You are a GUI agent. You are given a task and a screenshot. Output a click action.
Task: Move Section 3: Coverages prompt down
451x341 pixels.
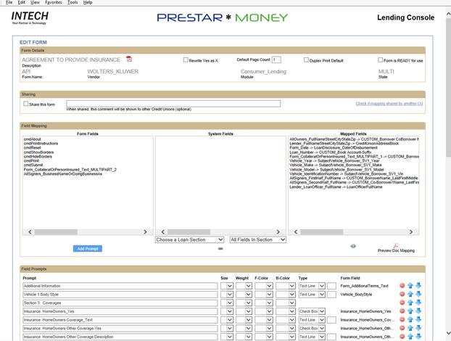coord(418,303)
